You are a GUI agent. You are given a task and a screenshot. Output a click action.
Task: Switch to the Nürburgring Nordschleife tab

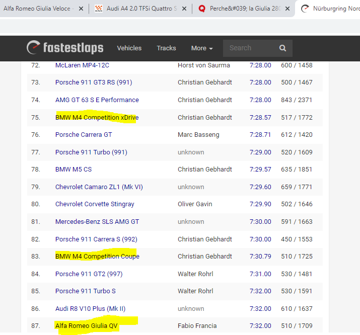tap(332, 9)
